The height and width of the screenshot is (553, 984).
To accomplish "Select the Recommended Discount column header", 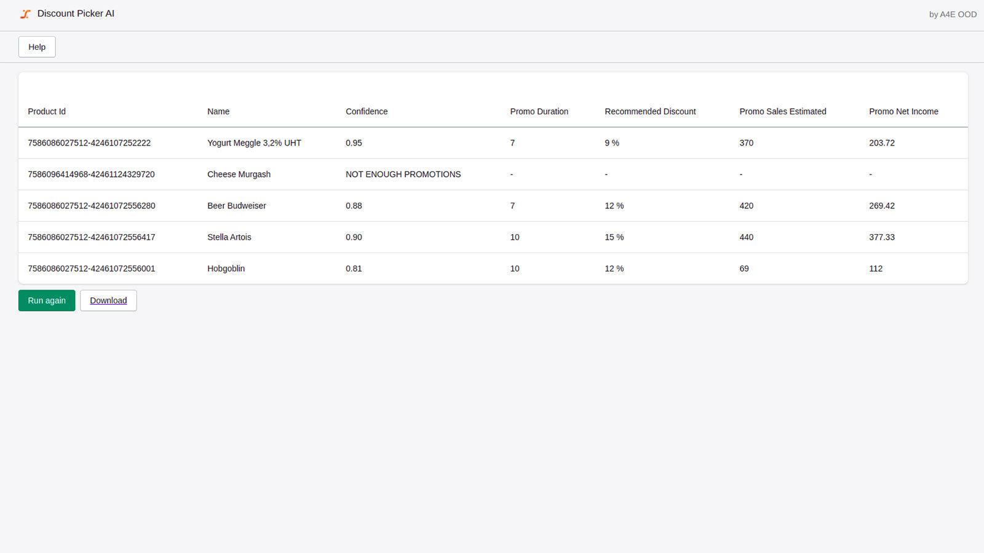I will (x=650, y=111).
